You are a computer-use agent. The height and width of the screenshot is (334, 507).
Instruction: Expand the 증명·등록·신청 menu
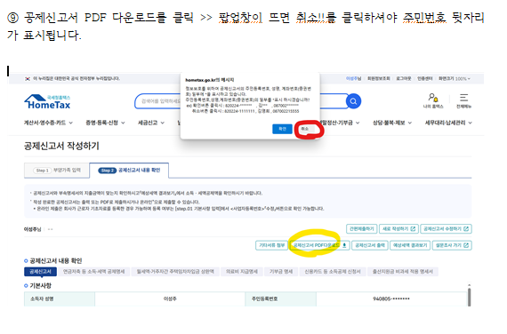point(105,123)
